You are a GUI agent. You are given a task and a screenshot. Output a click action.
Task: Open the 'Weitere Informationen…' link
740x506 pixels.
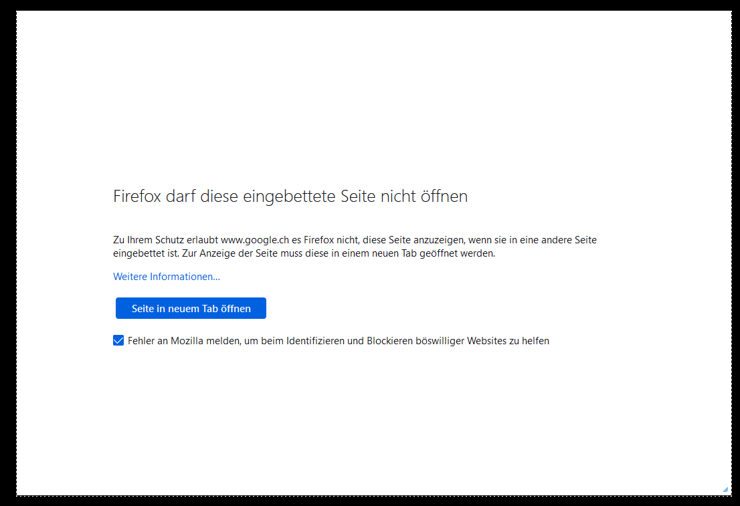[x=167, y=277]
